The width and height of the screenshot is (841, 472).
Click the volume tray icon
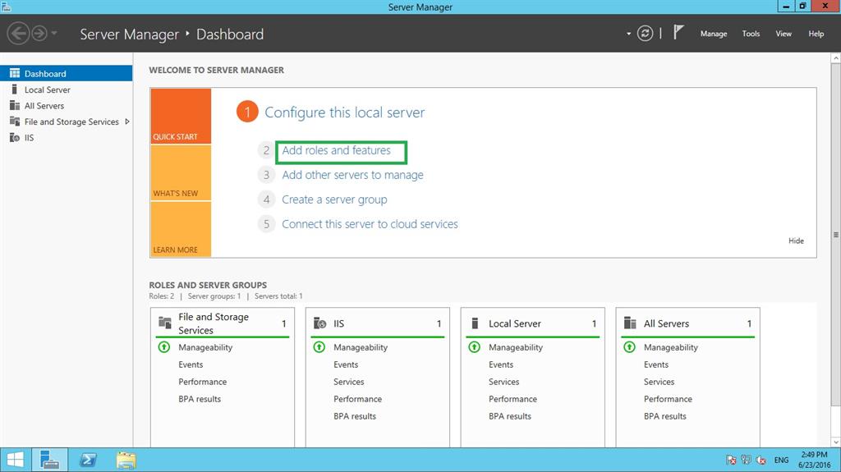tap(761, 460)
